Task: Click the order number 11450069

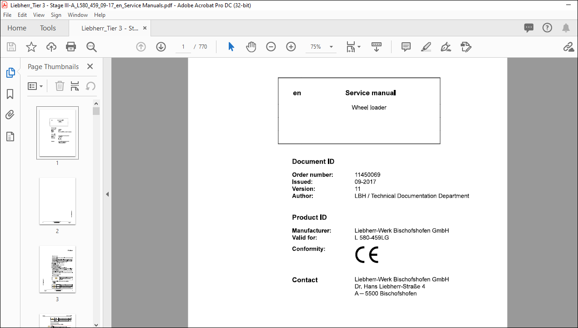Action: [x=367, y=175]
